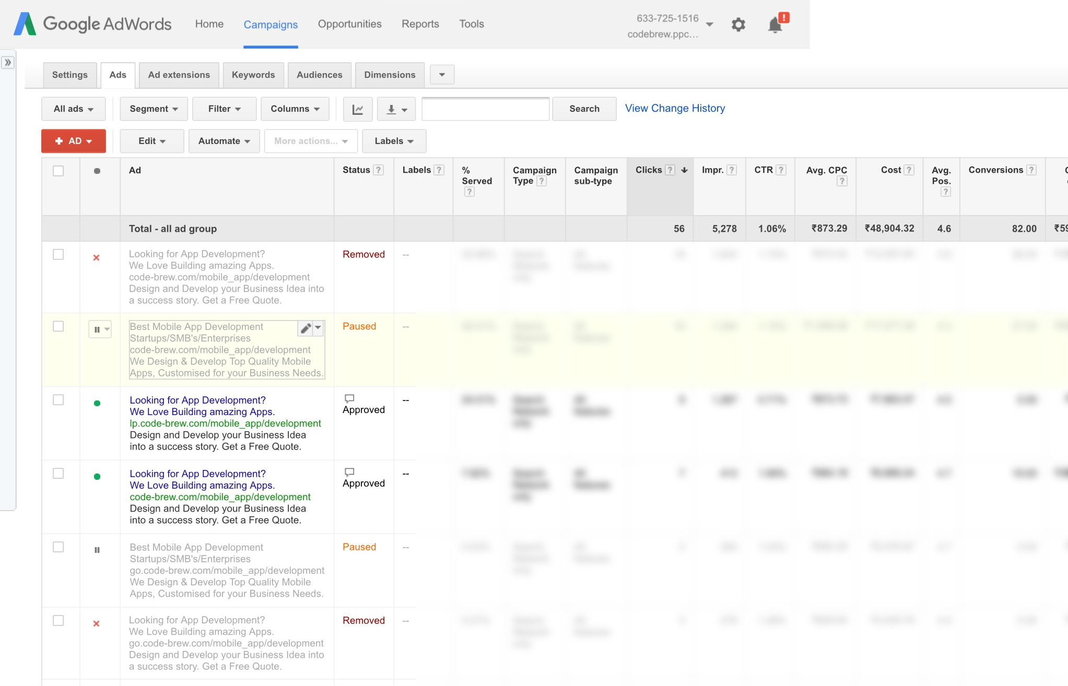Click the red X status of first Removed ad
Viewport: 1068px width, 686px height.
tap(96, 257)
